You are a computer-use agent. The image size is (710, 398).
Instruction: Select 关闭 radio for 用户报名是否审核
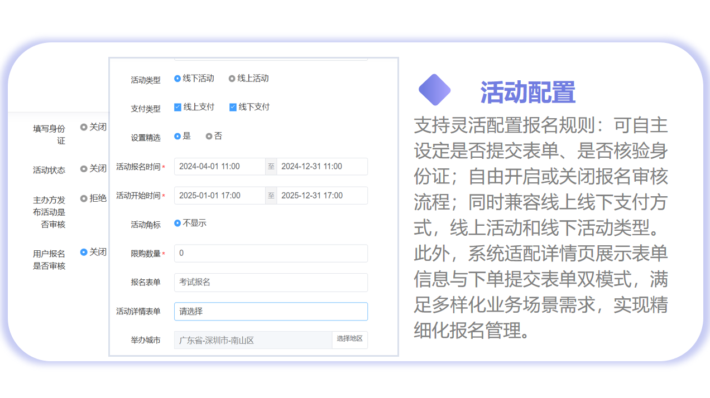click(84, 252)
